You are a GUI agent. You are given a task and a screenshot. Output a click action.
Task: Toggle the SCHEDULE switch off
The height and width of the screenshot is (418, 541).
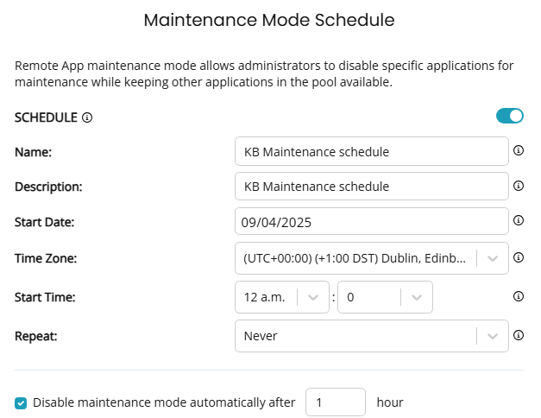pyautogui.click(x=510, y=116)
